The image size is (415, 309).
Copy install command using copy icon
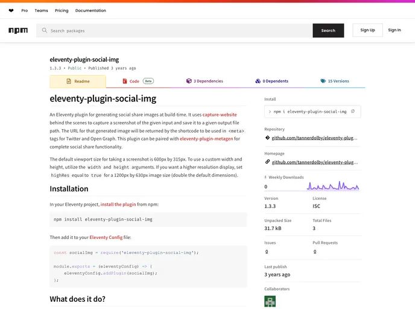pyautogui.click(x=353, y=112)
